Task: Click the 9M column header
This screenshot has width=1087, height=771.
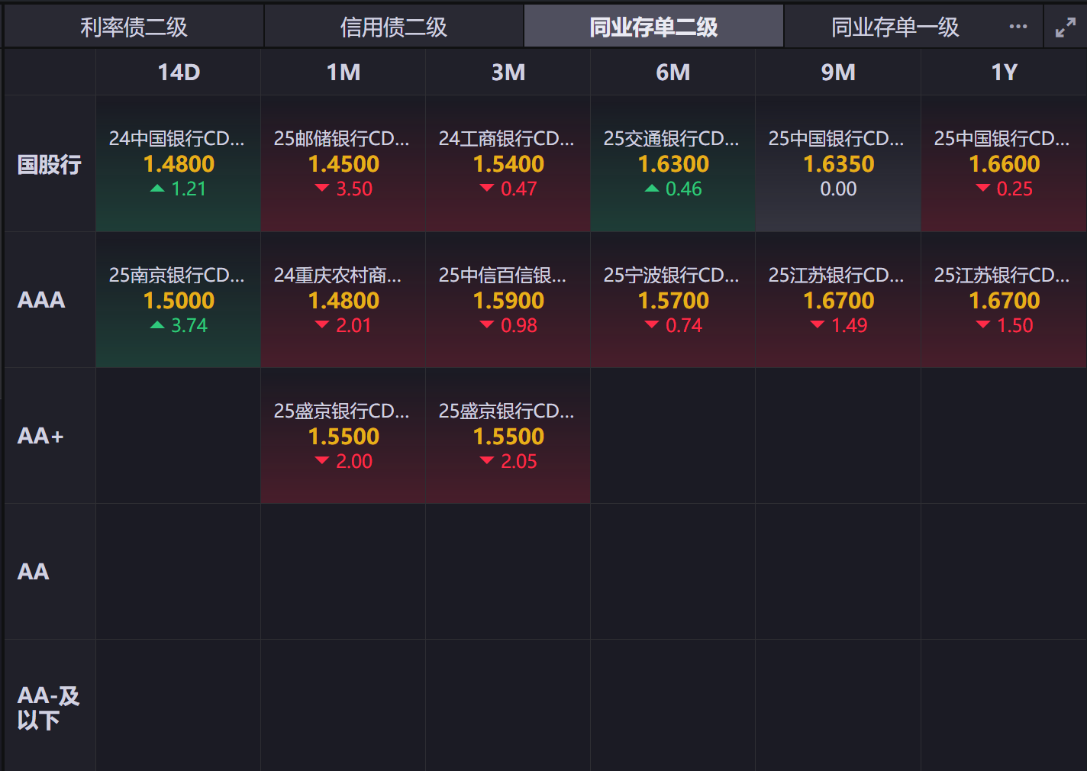Action: (x=838, y=73)
